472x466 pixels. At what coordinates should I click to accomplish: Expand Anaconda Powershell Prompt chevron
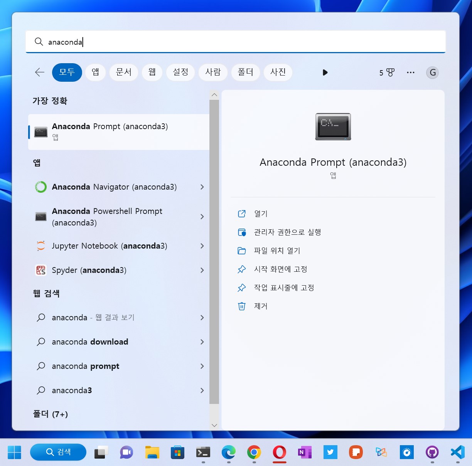(202, 217)
